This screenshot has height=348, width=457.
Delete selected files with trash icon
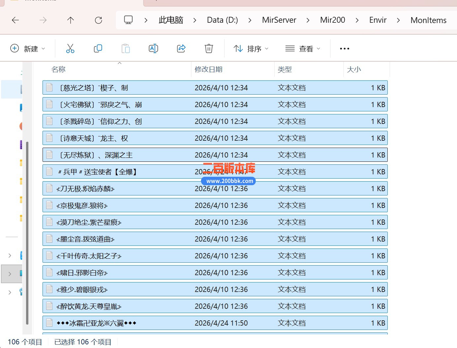click(209, 49)
